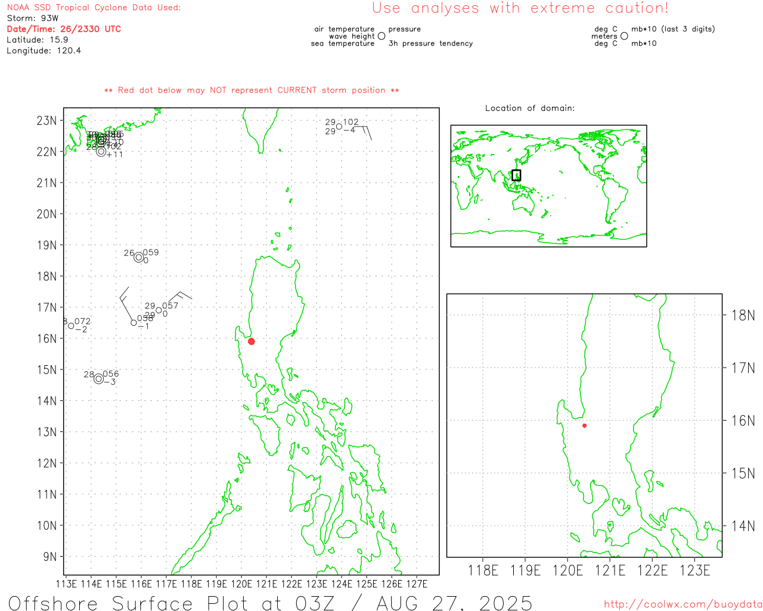Click 'NOAA SSD Tropical Cyclone Data Used:' heading
Image resolution: width=763 pixels, height=611 pixels.
coord(94,8)
